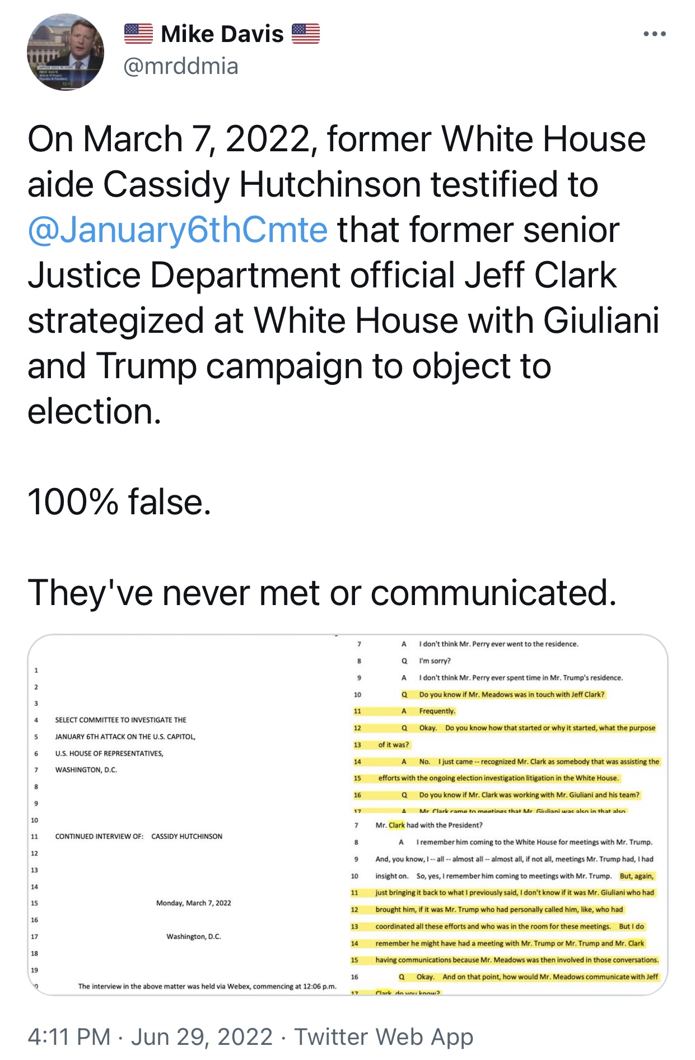The image size is (695, 1060).
Task: Click the 4:11 PM tweet timestamp
Action: click(x=69, y=1036)
